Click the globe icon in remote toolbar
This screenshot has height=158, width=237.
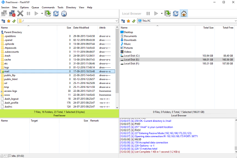(64, 13)
